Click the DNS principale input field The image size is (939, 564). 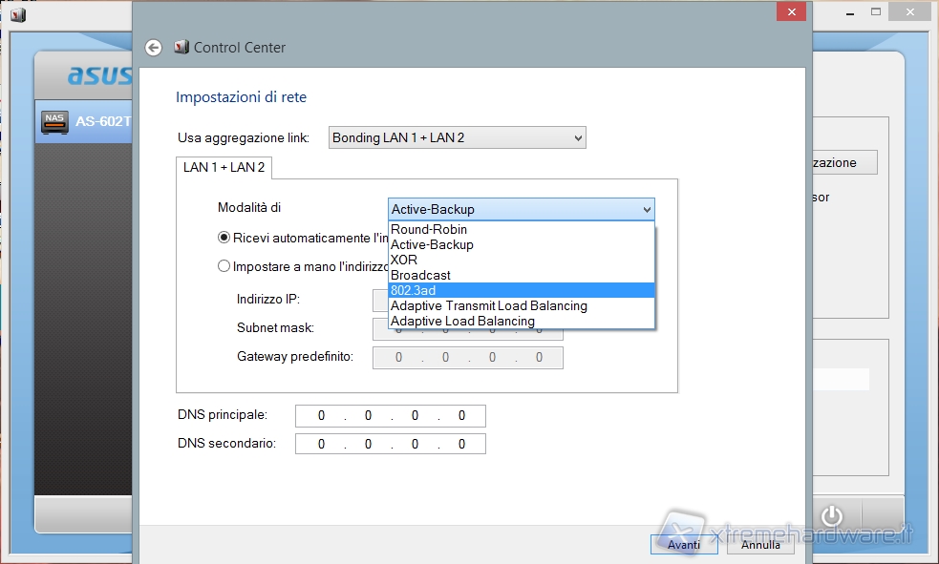[390, 416]
